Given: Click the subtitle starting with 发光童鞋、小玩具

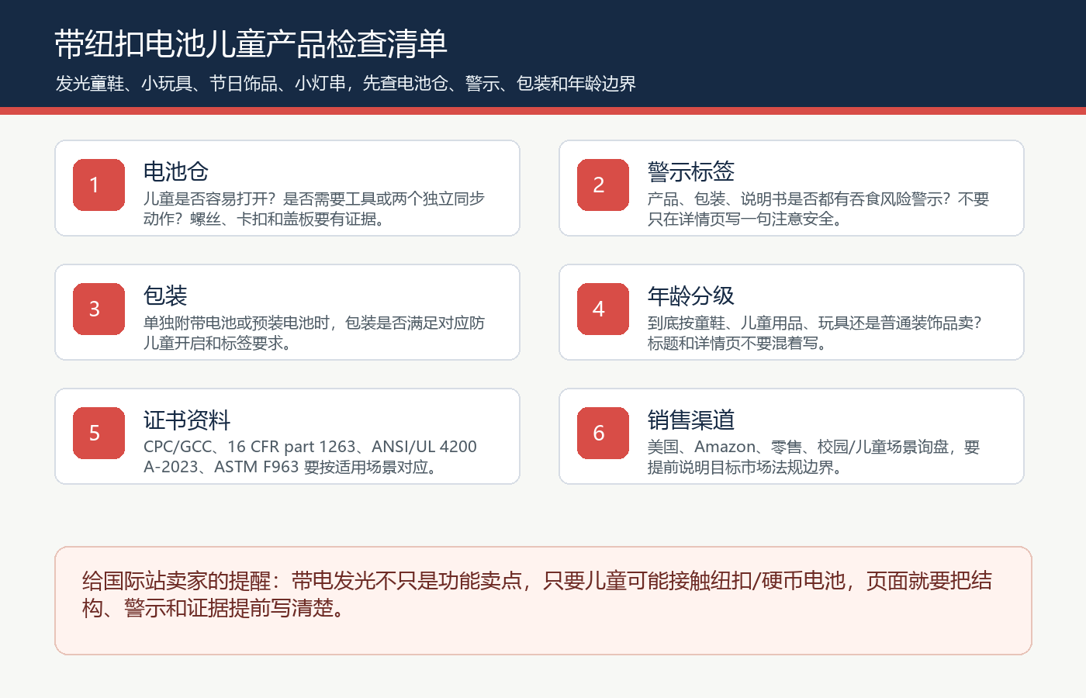Looking at the screenshot, I should pos(346,84).
